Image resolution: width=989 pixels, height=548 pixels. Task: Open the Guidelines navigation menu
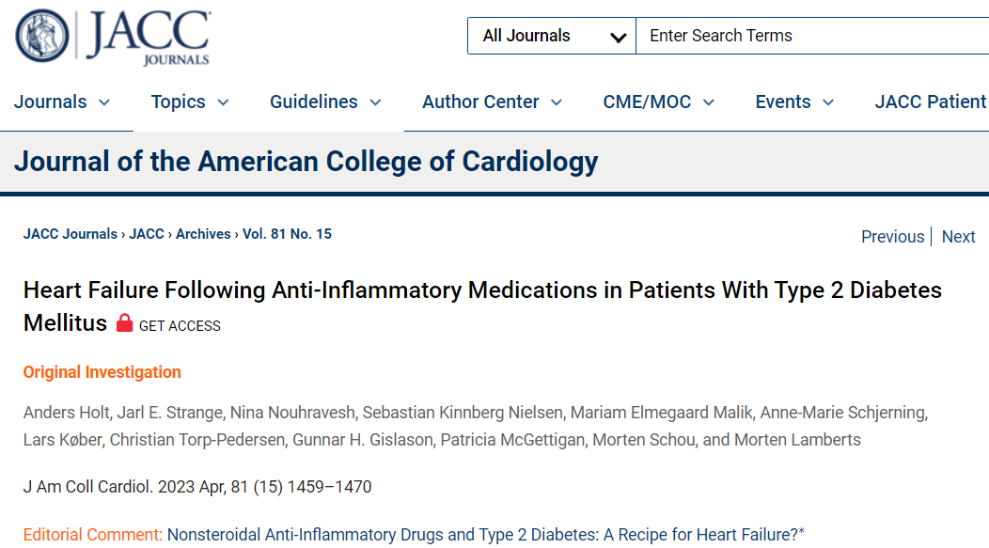(325, 102)
